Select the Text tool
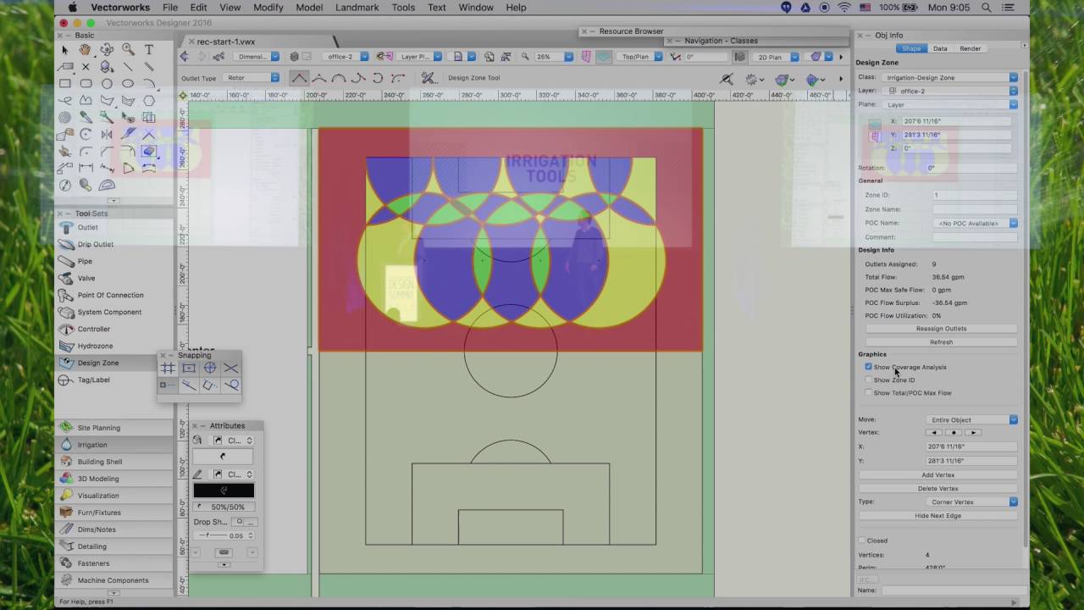Screen dimensions: 1084x610 pos(149,50)
